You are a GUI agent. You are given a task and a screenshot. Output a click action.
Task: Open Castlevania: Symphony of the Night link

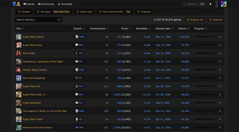coord(43,62)
